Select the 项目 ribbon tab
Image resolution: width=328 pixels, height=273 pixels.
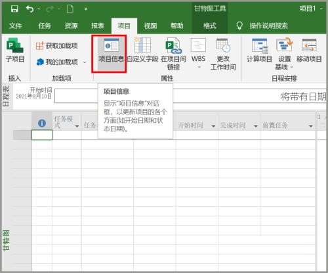point(124,26)
